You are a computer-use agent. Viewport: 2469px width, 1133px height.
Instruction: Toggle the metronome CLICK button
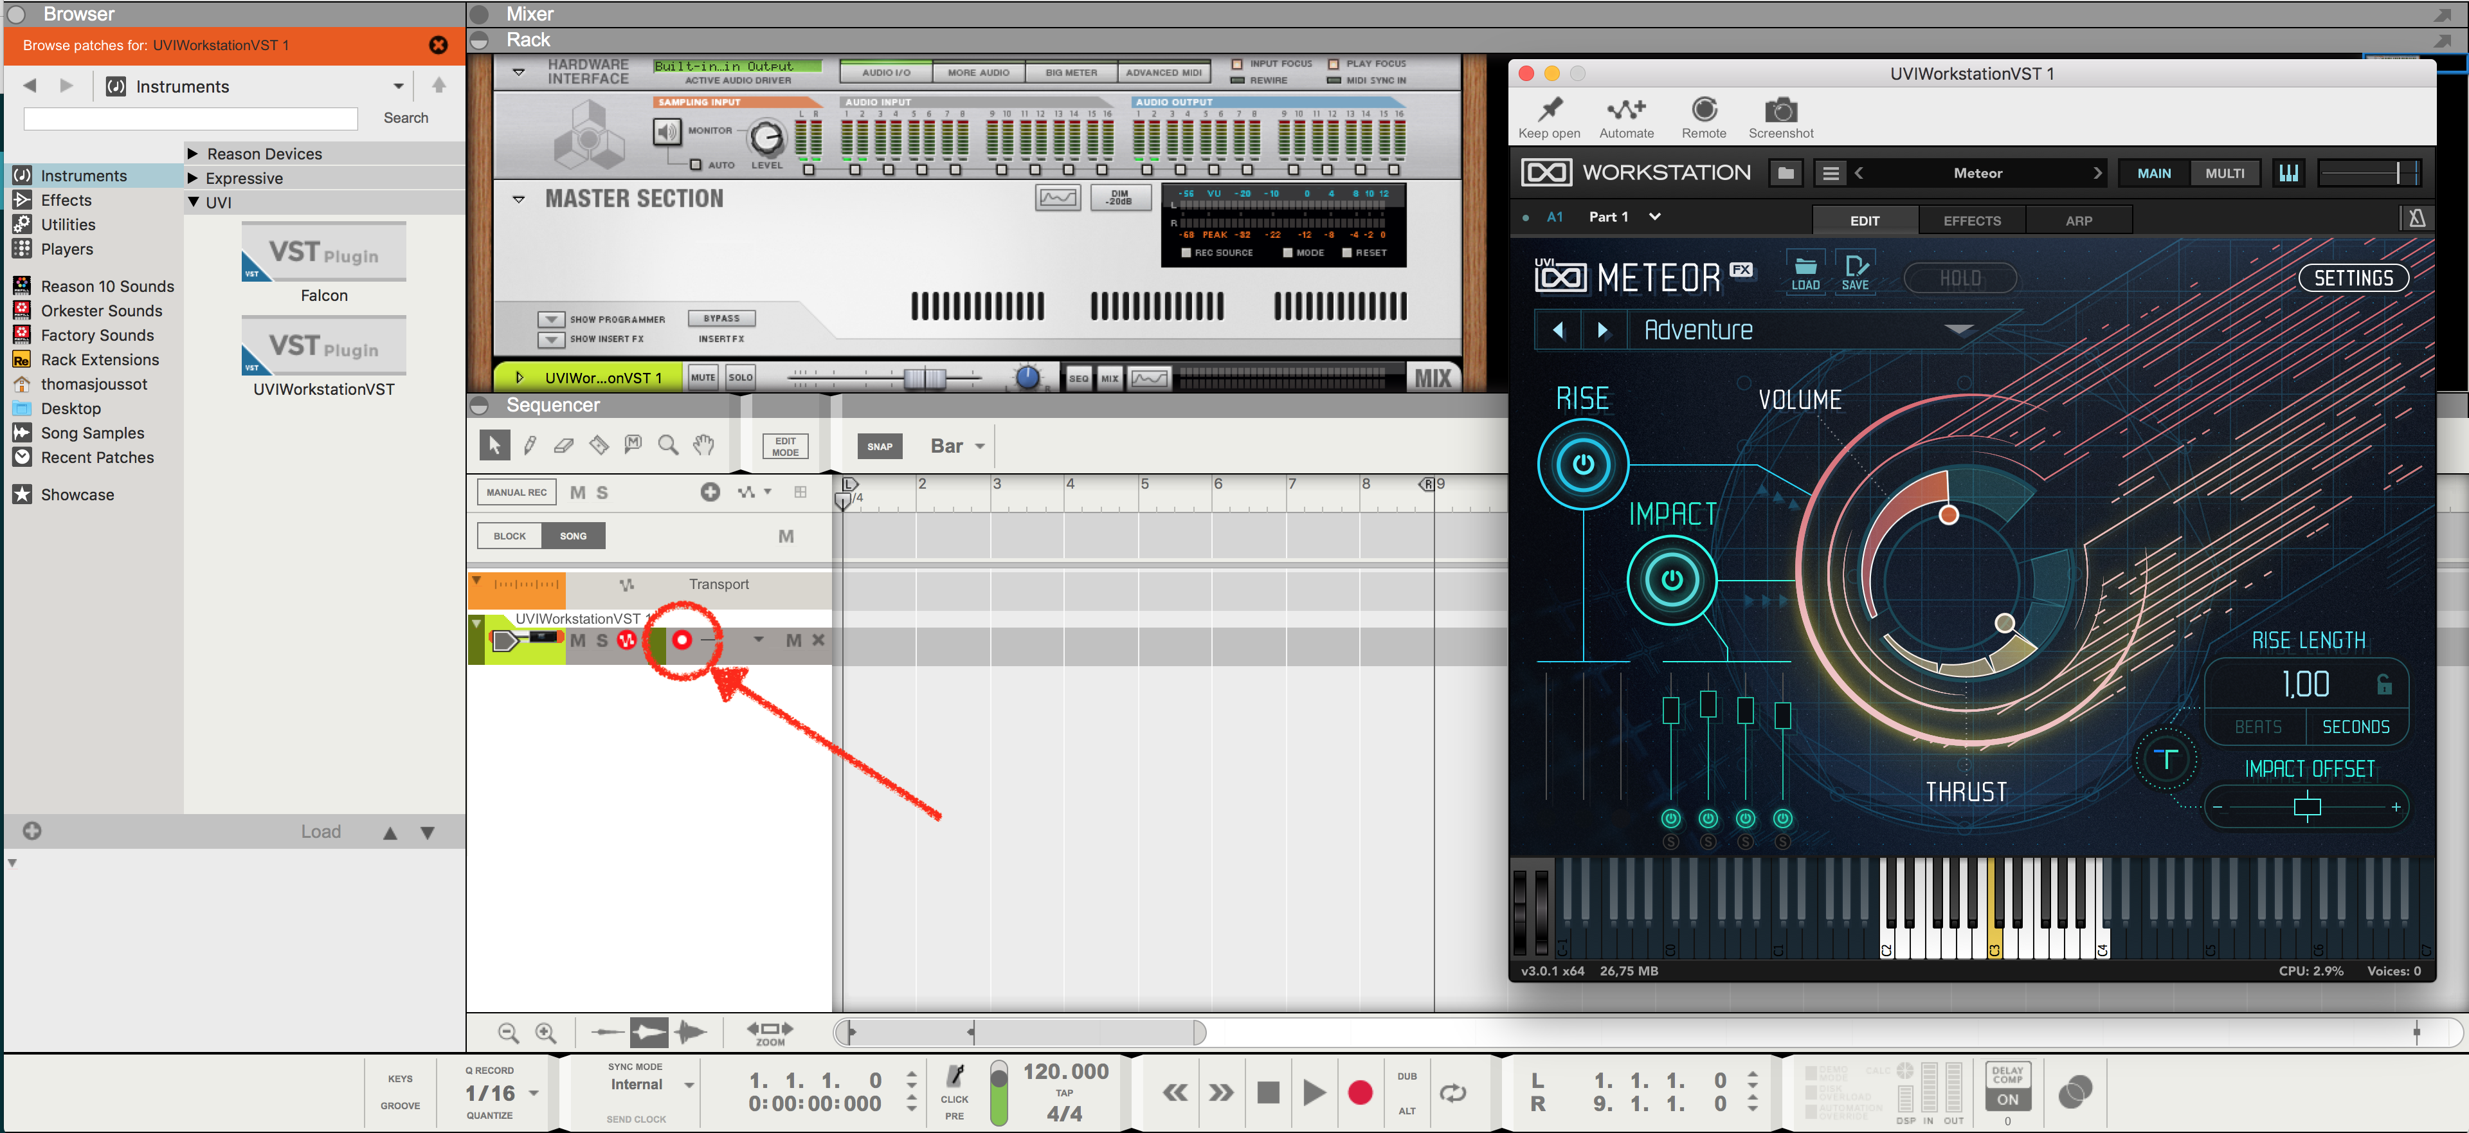(955, 1083)
